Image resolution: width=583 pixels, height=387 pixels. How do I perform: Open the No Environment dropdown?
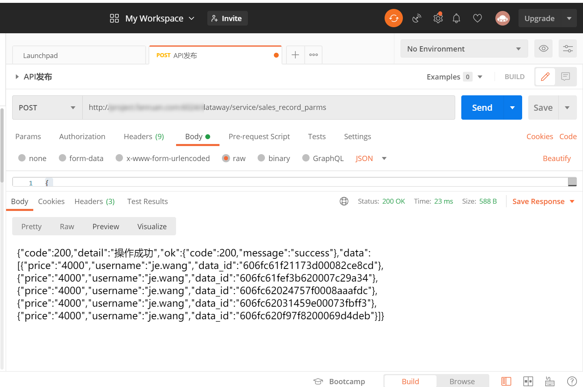pos(464,49)
